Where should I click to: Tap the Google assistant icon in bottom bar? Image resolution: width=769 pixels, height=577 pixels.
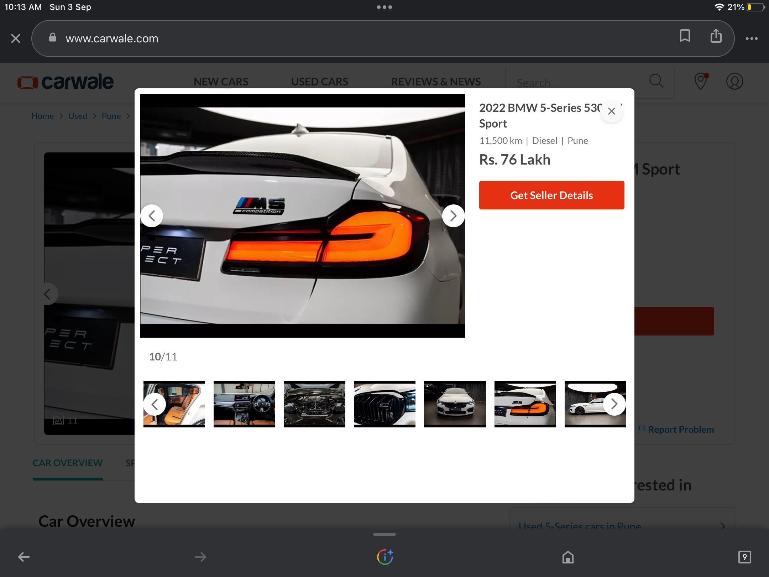pyautogui.click(x=385, y=557)
